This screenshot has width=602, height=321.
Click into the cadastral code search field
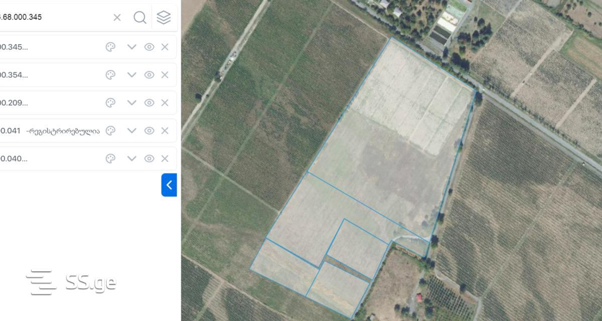[x=50, y=18]
